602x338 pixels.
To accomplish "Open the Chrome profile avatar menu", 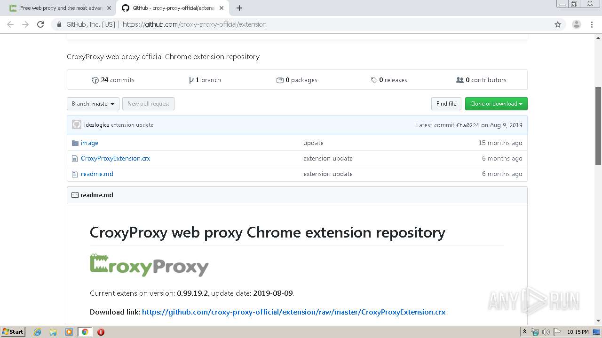I will (x=576, y=24).
